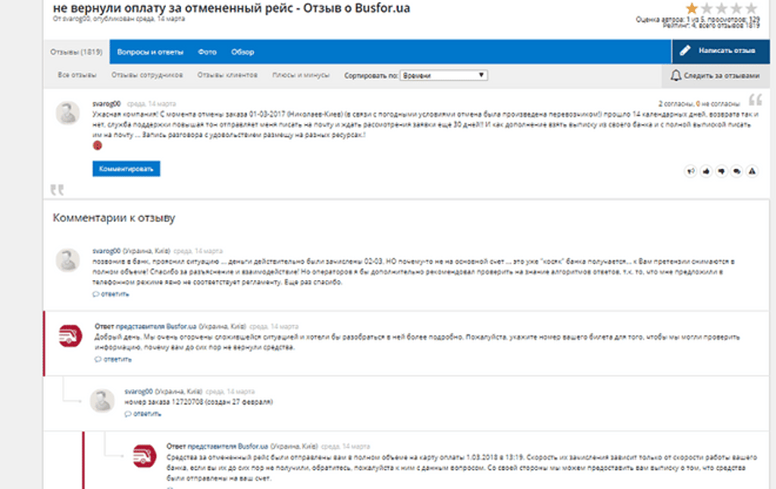The width and height of the screenshot is (776, 489).
Task: Click the thumbs-down icon on the review
Action: [x=721, y=171]
